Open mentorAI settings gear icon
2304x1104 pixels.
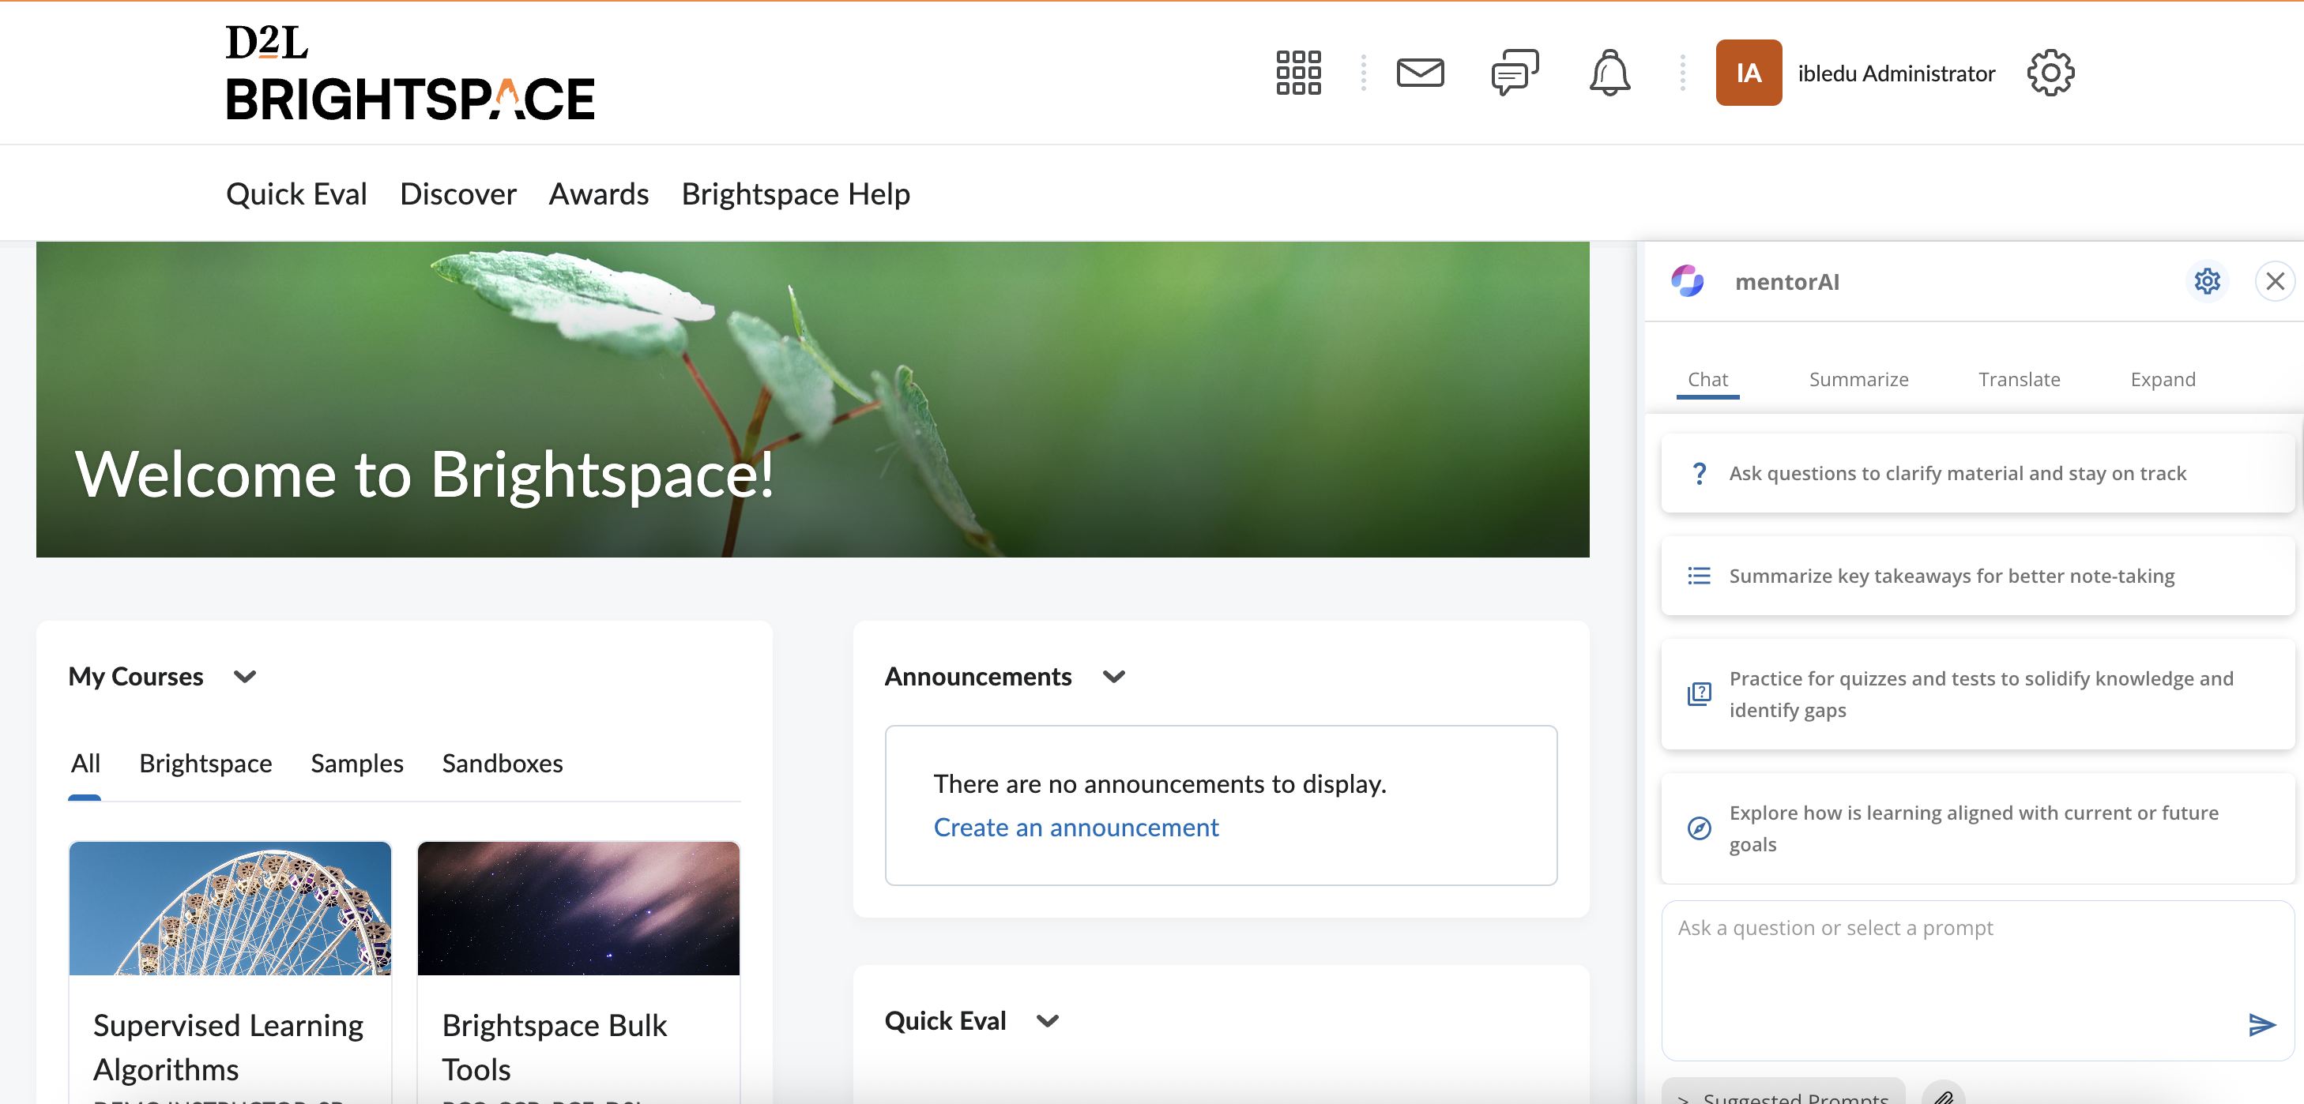tap(2207, 282)
